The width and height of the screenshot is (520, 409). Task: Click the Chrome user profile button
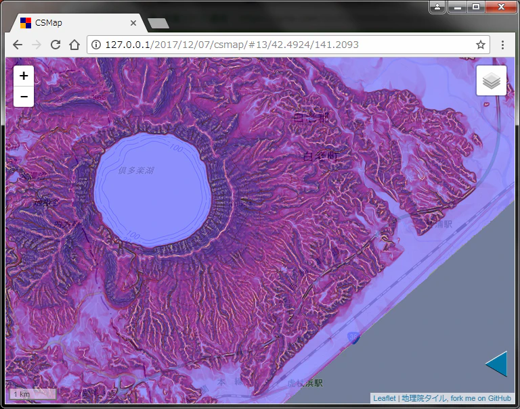[x=437, y=7]
